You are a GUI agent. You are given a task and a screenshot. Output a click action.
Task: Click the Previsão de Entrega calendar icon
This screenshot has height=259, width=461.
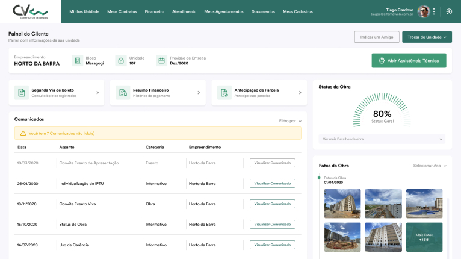click(x=161, y=61)
